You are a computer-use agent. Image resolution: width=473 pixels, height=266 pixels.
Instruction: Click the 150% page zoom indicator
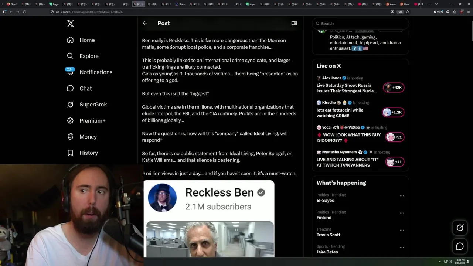[400, 12]
